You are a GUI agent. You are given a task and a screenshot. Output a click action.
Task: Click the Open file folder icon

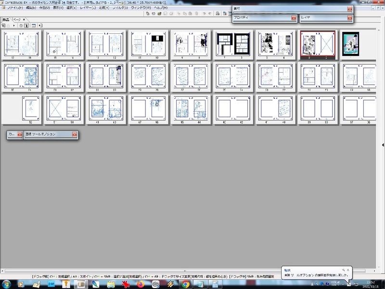[159, 13]
